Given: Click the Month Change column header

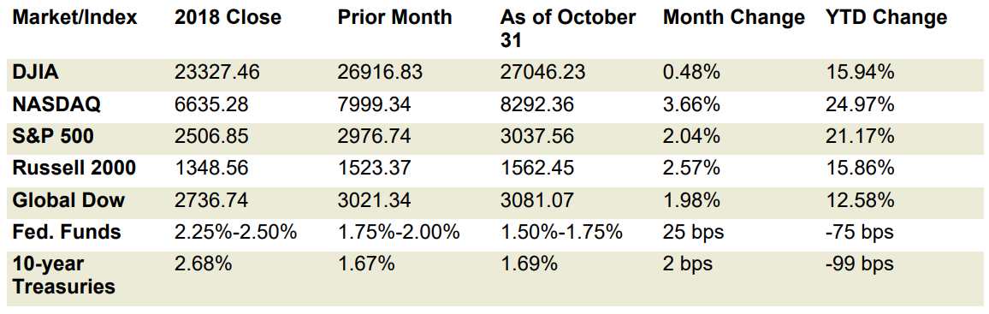Looking at the screenshot, I should point(733,18).
